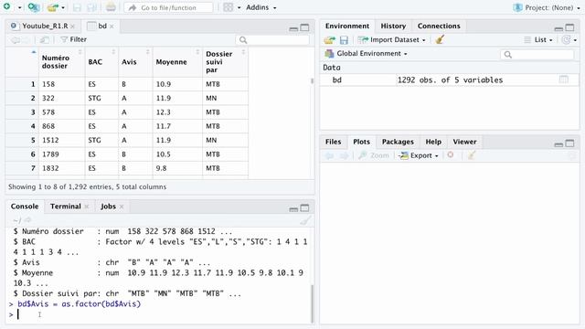Switch to the History tab
The image size is (585, 329).
pos(393,26)
